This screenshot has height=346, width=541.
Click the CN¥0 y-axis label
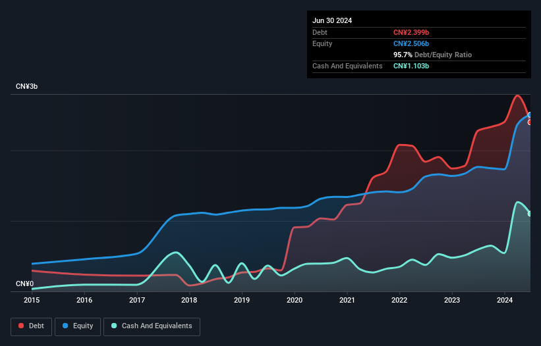tap(25, 284)
